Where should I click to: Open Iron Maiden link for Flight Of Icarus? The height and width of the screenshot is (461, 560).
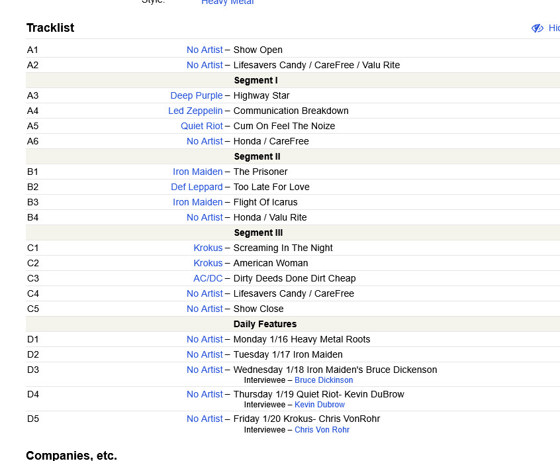coord(198,202)
